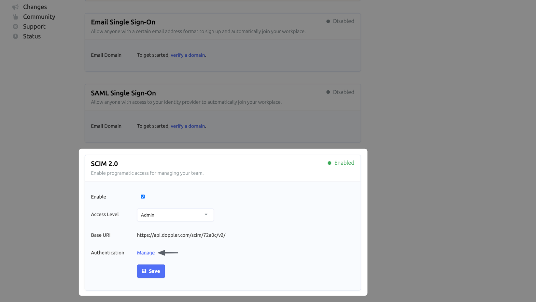
Task: Click the Save button
Action: [151, 271]
